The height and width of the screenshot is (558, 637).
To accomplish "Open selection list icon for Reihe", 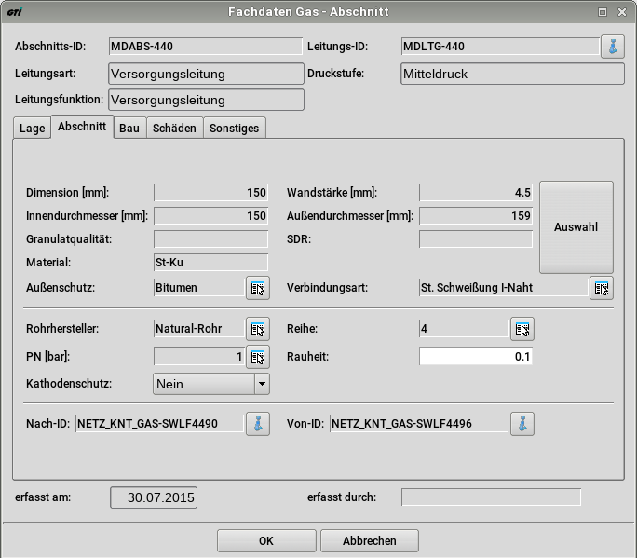I will [522, 328].
